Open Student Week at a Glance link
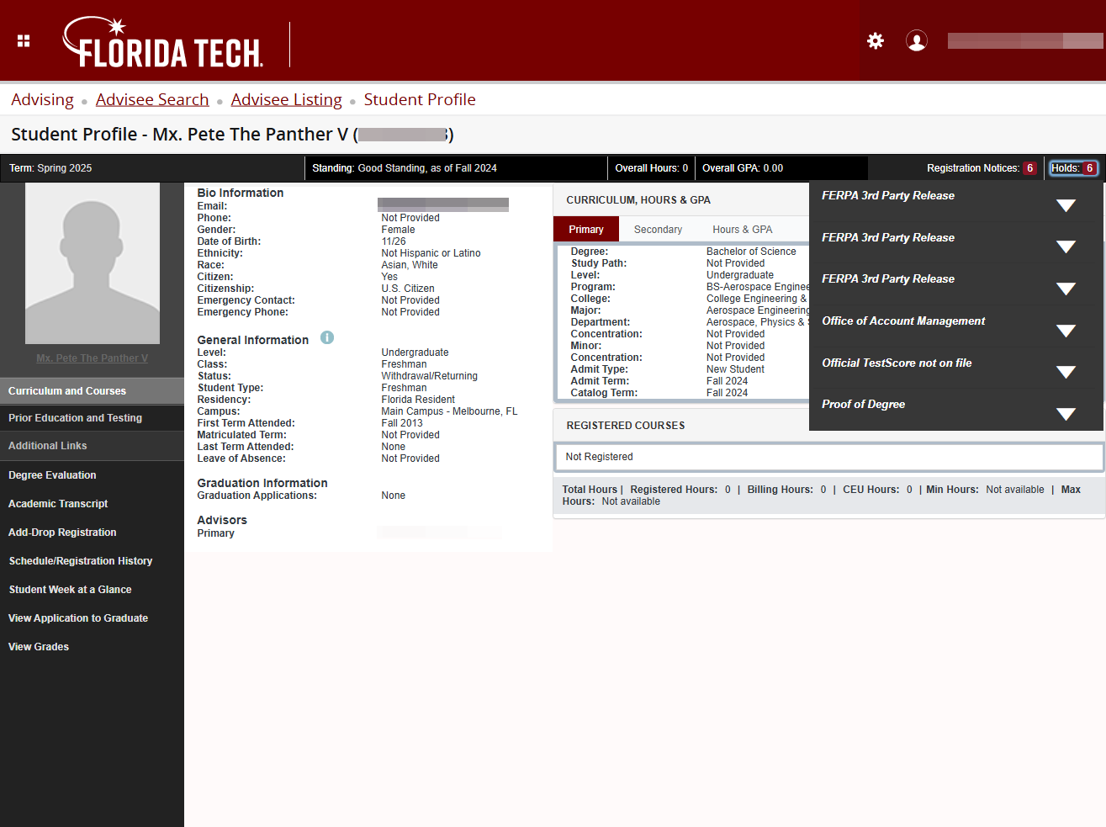Screen dimensions: 1106x827 point(70,590)
